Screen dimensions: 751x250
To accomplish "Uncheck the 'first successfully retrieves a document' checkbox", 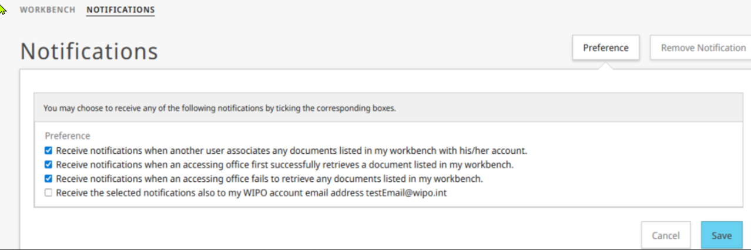I will tap(49, 164).
